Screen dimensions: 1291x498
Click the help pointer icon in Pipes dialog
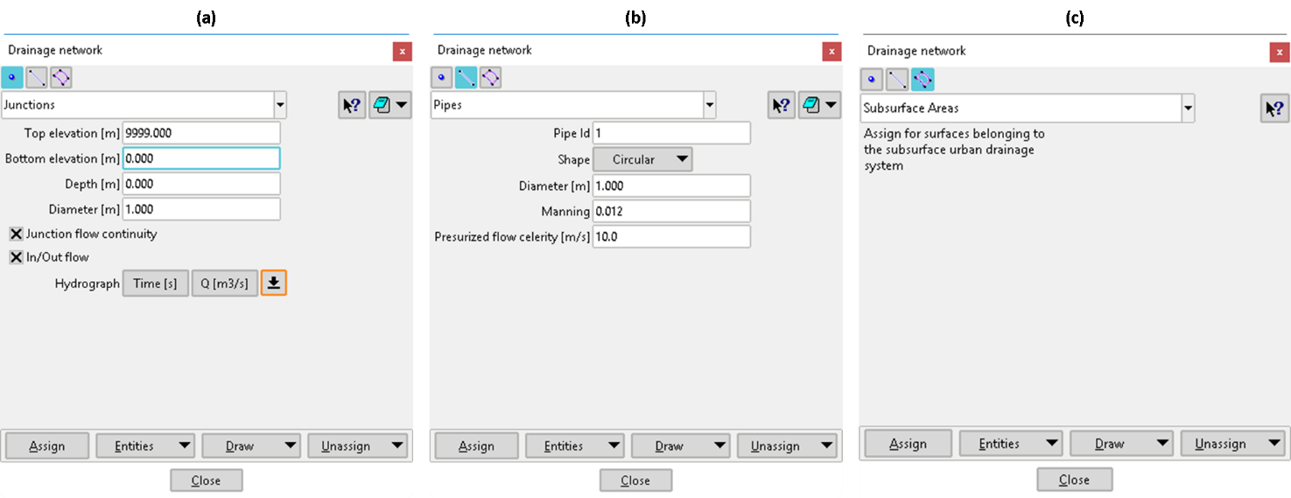click(782, 105)
